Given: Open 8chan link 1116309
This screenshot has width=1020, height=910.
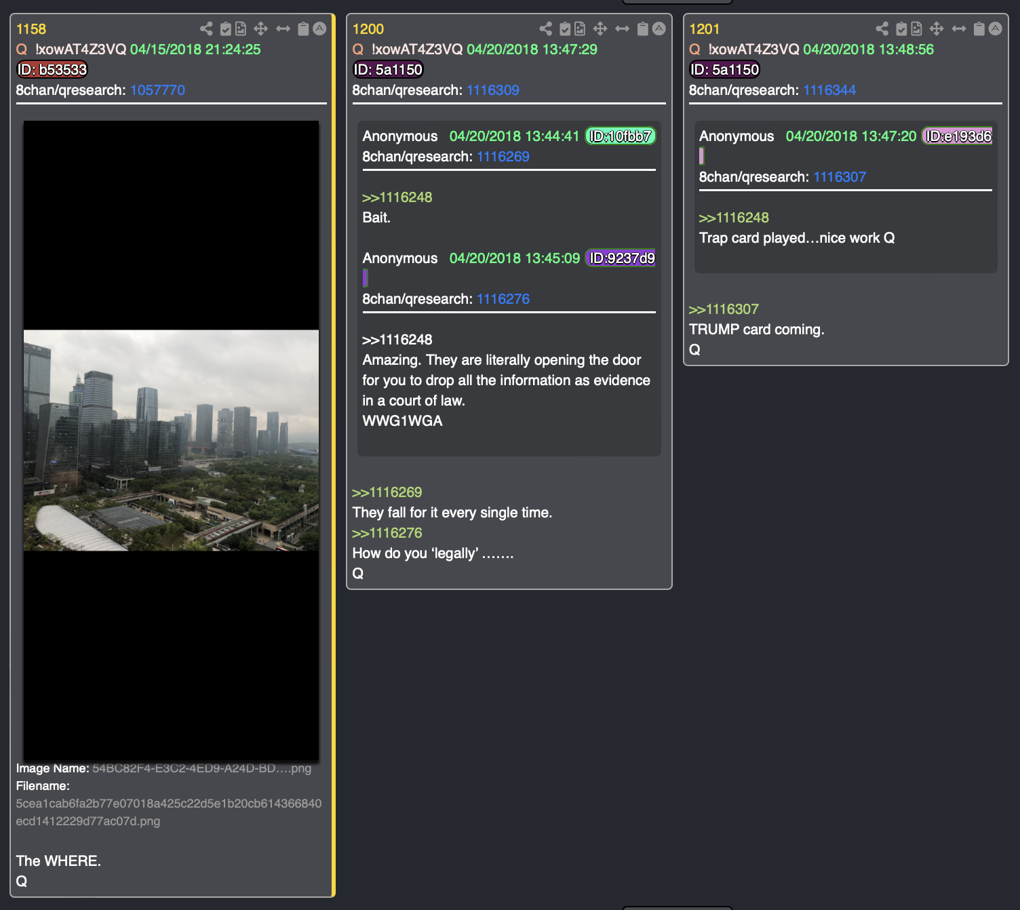Looking at the screenshot, I should [x=493, y=90].
